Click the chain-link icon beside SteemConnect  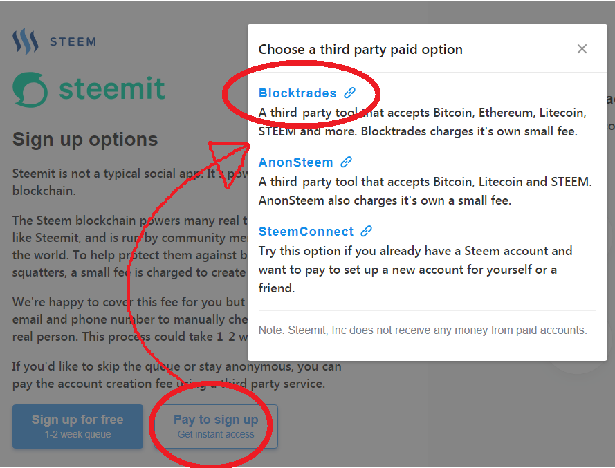coord(367,232)
